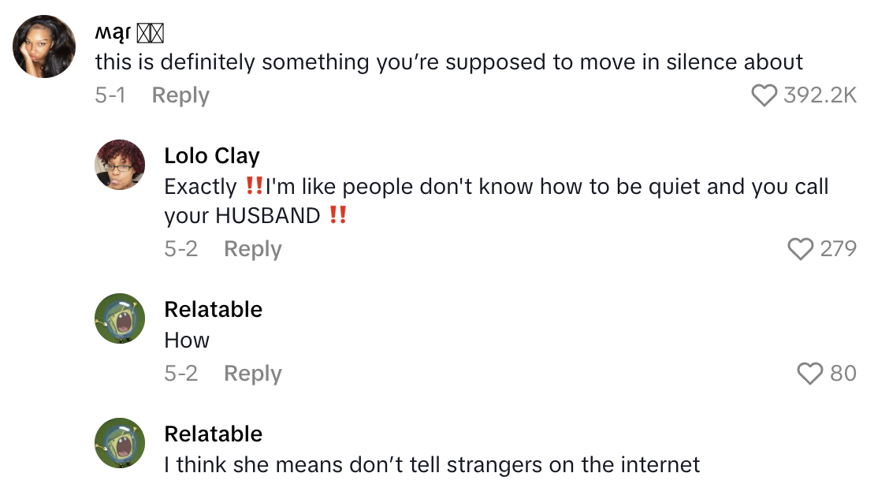
Task: Like the comment with 392.2K likes
Action: pyautogui.click(x=764, y=95)
